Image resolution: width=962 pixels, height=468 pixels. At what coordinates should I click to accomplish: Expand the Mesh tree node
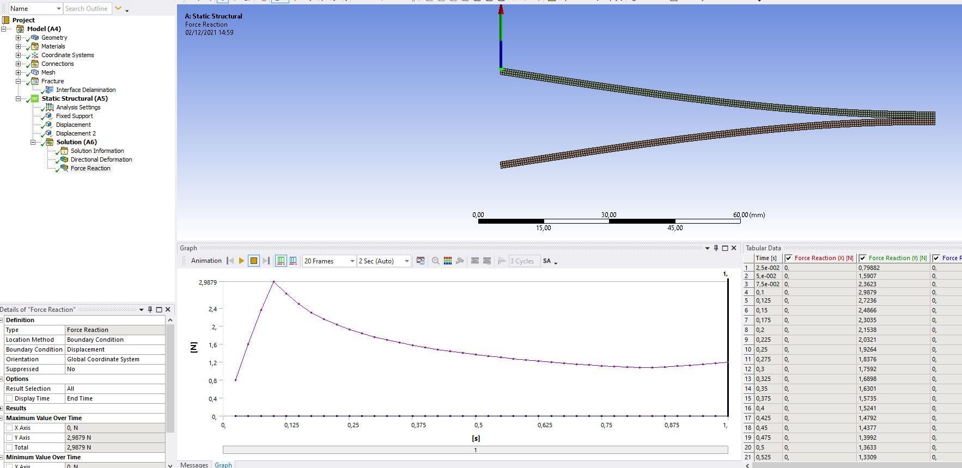pyautogui.click(x=18, y=72)
